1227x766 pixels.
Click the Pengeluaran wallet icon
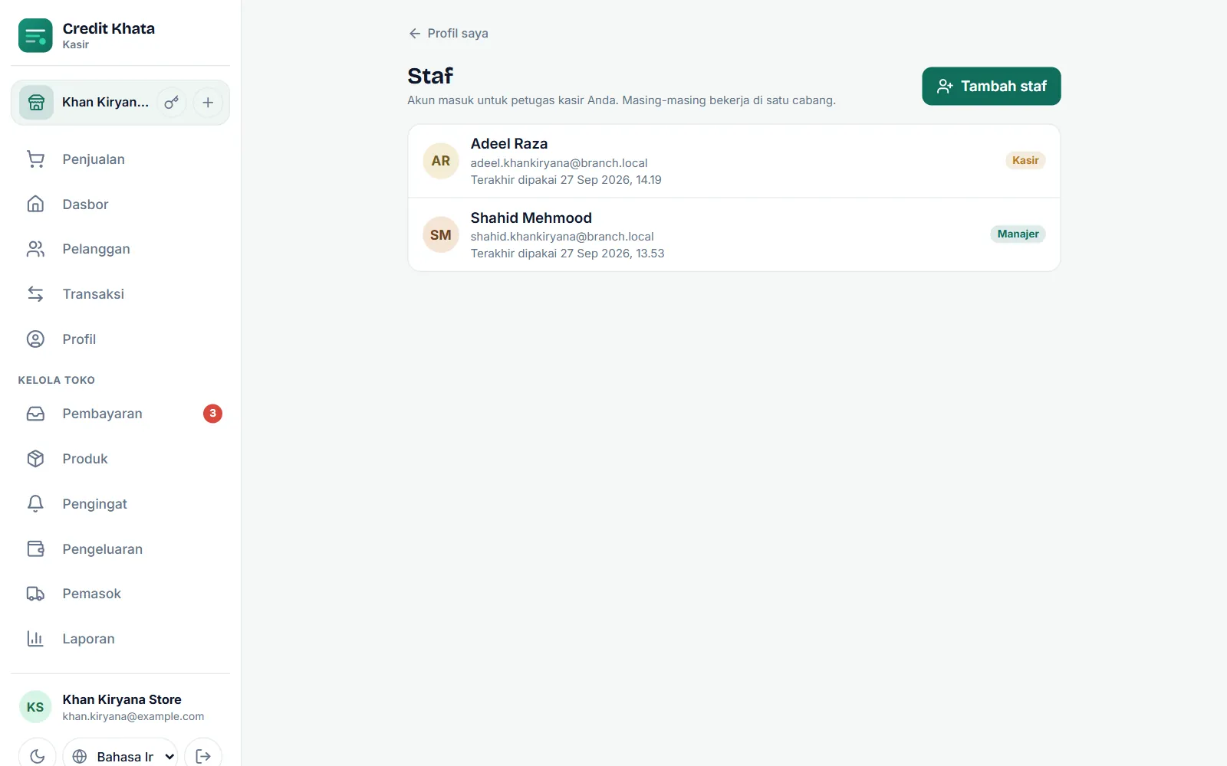pos(35,549)
